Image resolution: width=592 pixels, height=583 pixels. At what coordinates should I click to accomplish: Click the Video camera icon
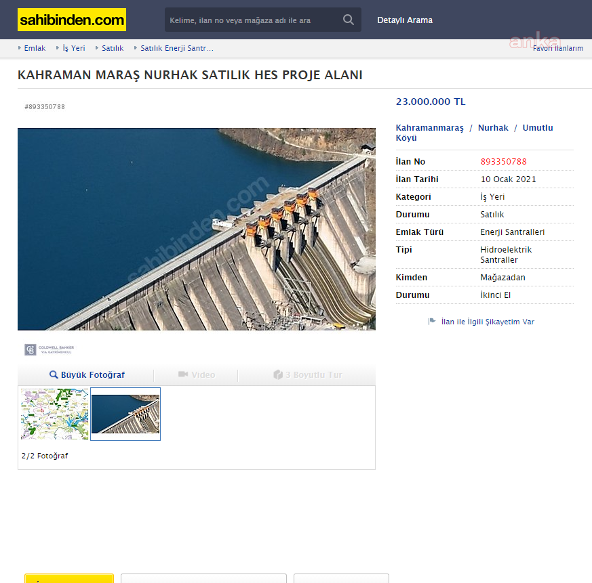click(182, 375)
